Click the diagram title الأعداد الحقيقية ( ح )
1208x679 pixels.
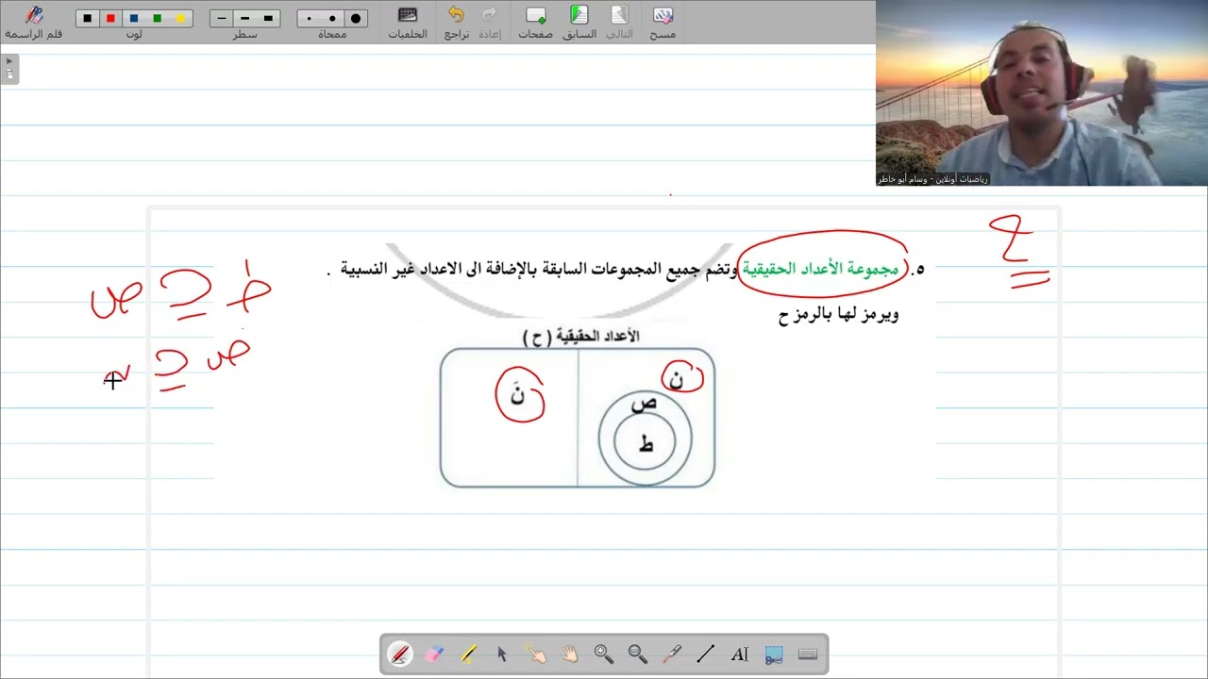580,337
